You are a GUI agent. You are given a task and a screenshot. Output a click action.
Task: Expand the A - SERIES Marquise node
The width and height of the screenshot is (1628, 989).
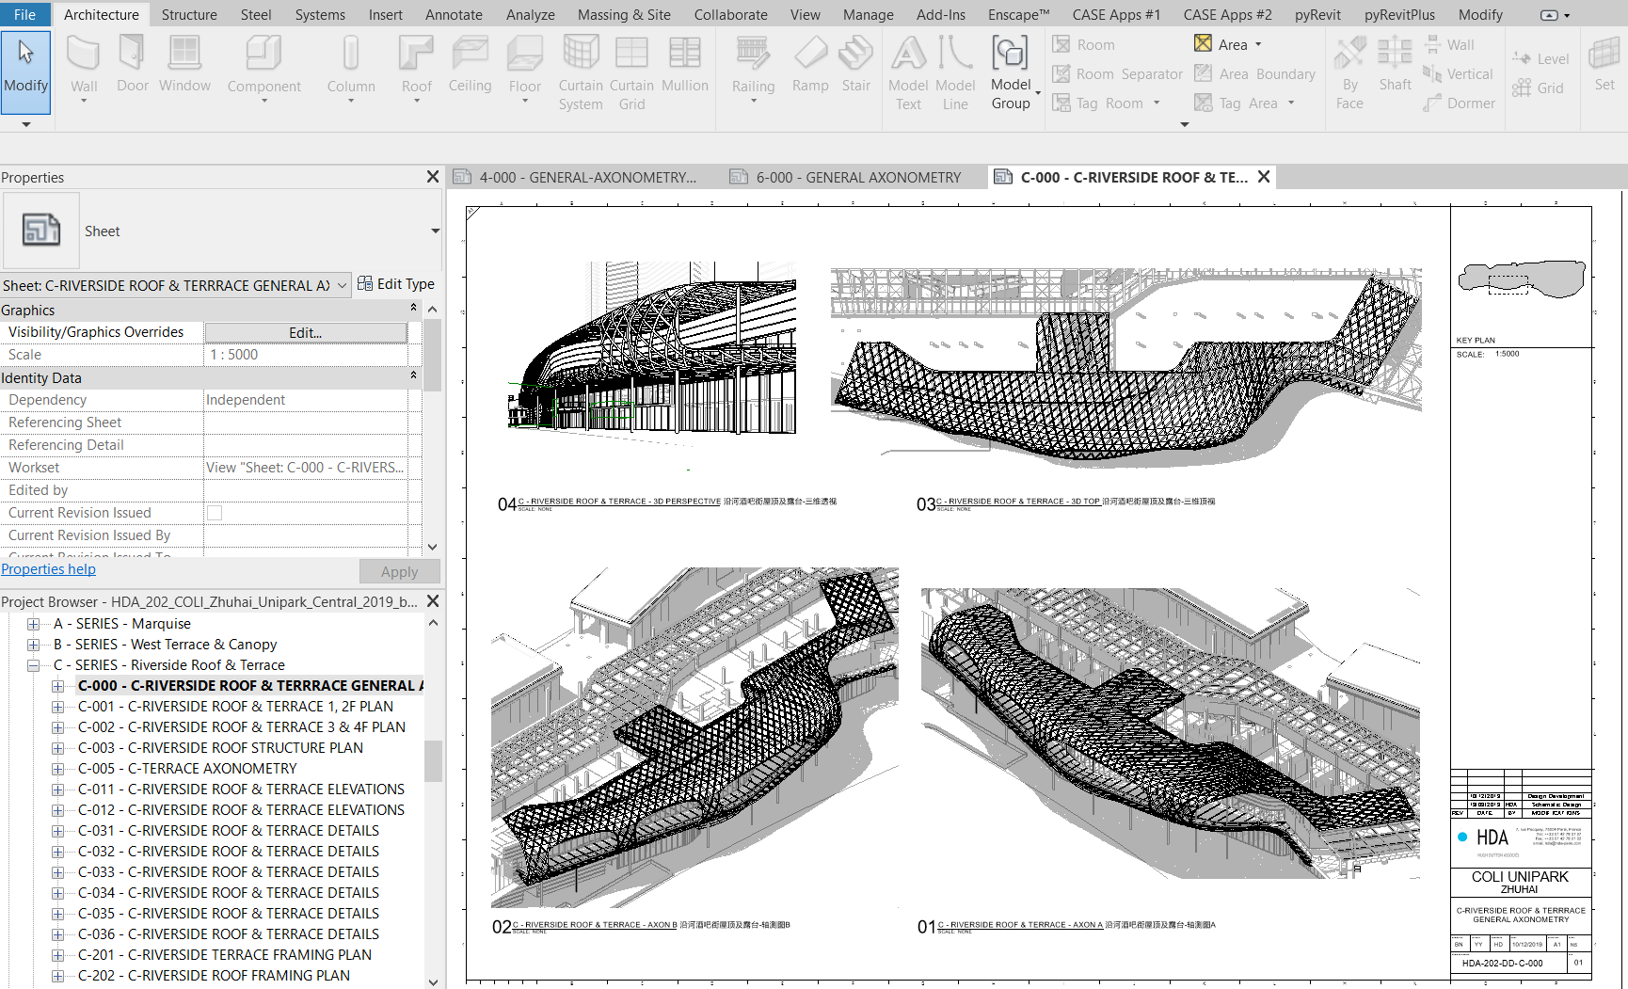[x=34, y=624]
